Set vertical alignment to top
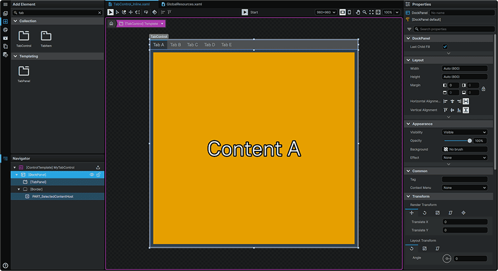 pyautogui.click(x=445, y=110)
